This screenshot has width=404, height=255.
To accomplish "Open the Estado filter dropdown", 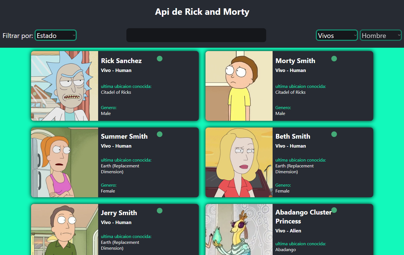I will click(x=55, y=35).
